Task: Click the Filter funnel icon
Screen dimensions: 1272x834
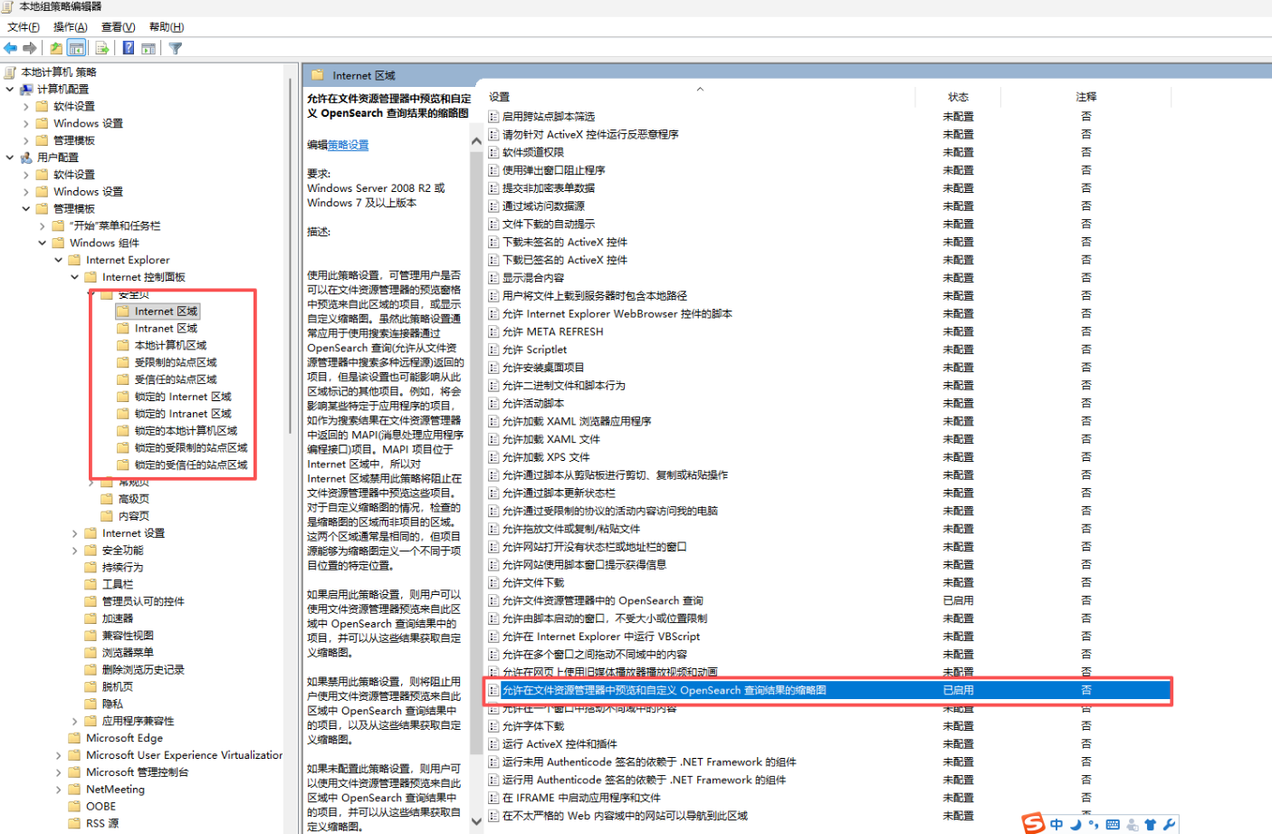Action: coord(176,48)
